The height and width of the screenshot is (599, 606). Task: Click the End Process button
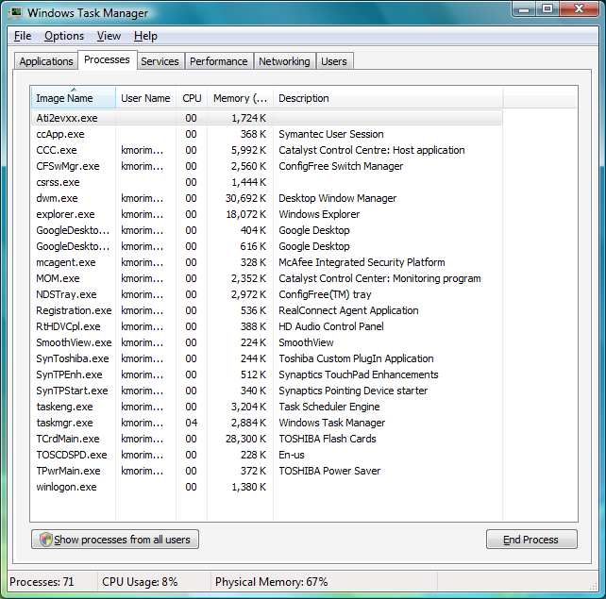[x=531, y=540]
